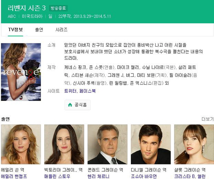Open actor link 헨리 체르니
Viewport: 214px width, 179px height.
coord(98,176)
